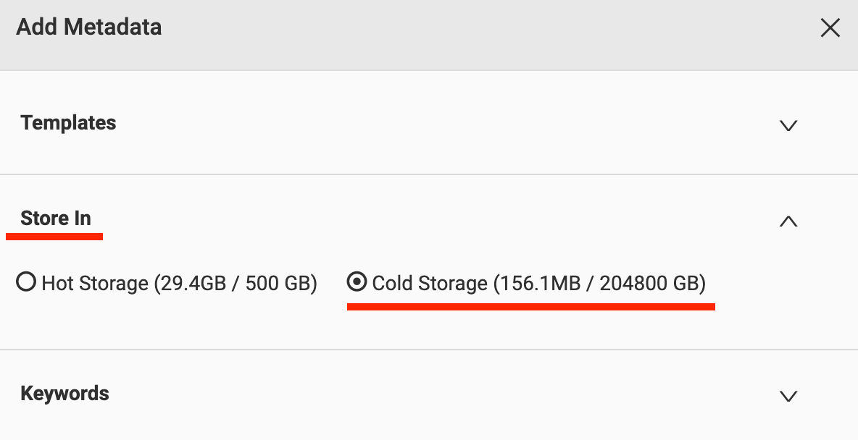
Task: Expand the Keywords section chevron
Action: pos(788,396)
